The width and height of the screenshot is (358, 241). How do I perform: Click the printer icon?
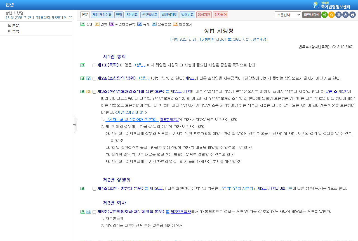tap(352, 15)
